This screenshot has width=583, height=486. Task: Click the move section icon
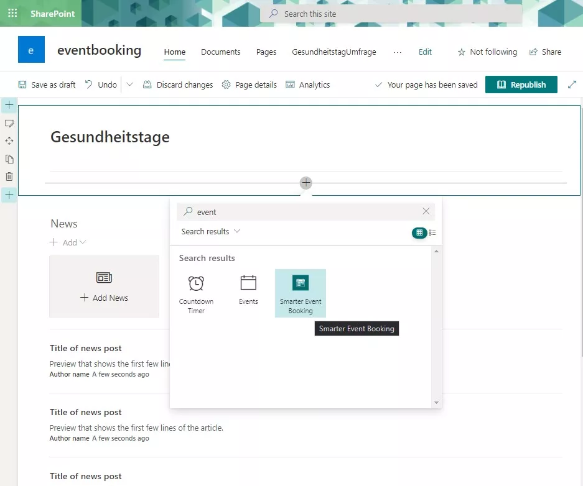coord(9,141)
